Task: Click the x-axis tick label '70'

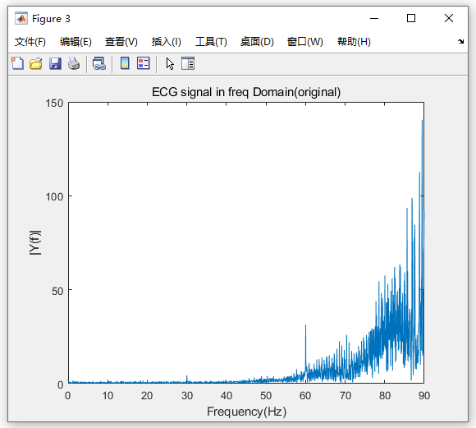Action: 346,396
